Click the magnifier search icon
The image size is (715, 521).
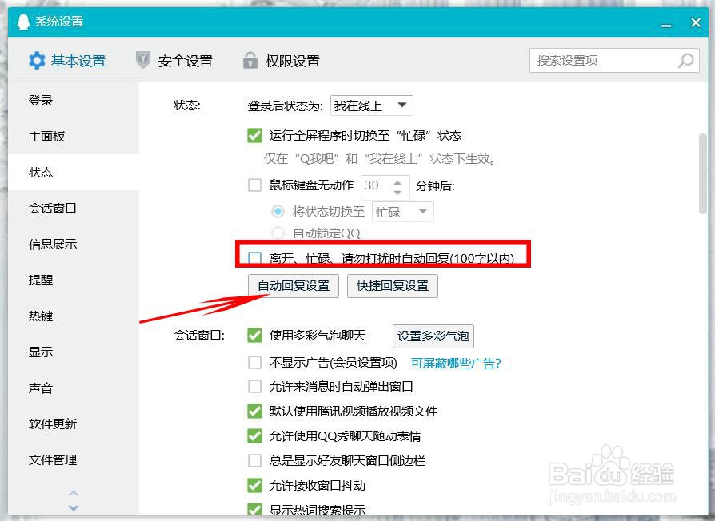point(686,61)
